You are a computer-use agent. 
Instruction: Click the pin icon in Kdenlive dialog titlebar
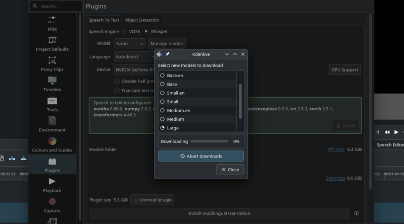tap(168, 54)
